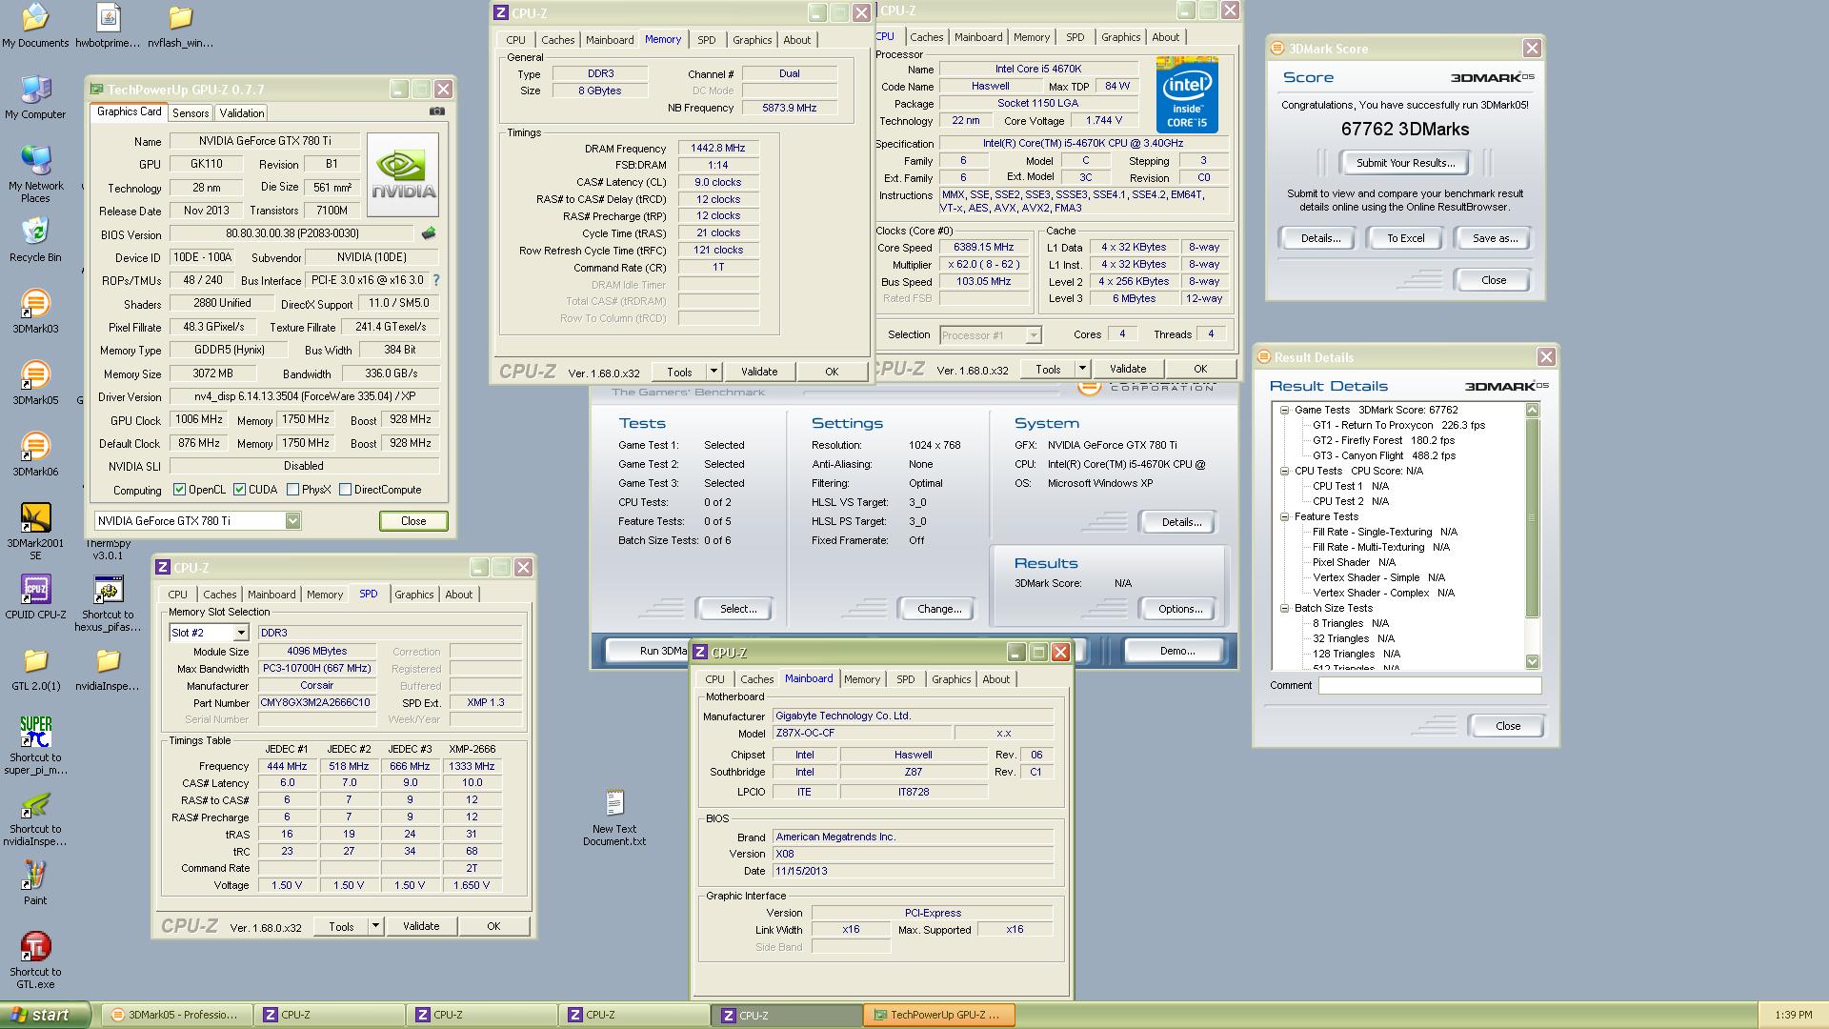
Task: Open Shortcut to GTL.exe icon
Action: (x=35, y=960)
